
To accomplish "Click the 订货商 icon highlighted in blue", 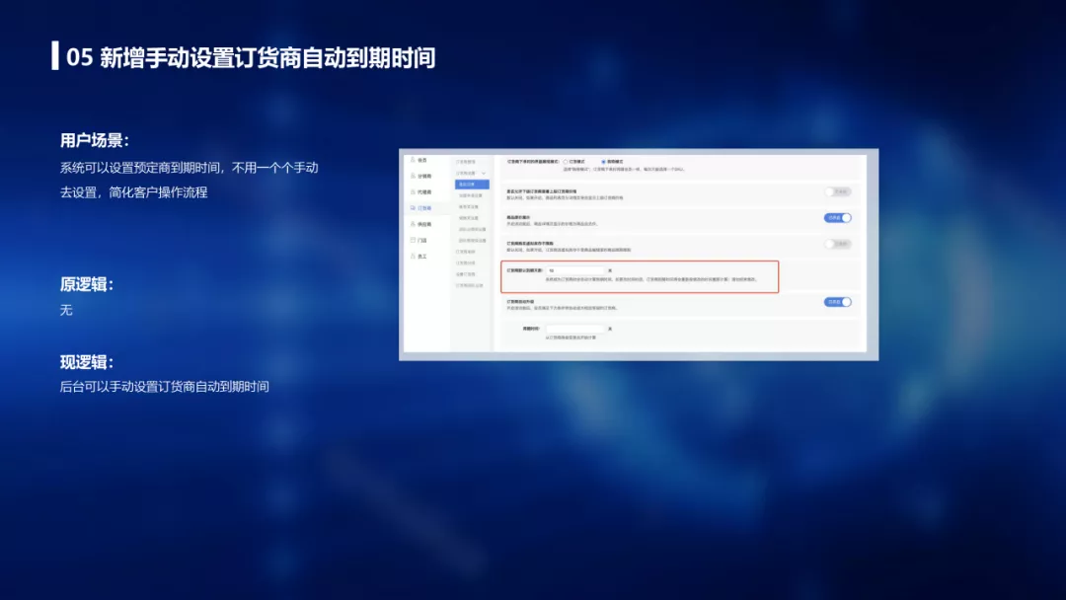I will coord(413,208).
